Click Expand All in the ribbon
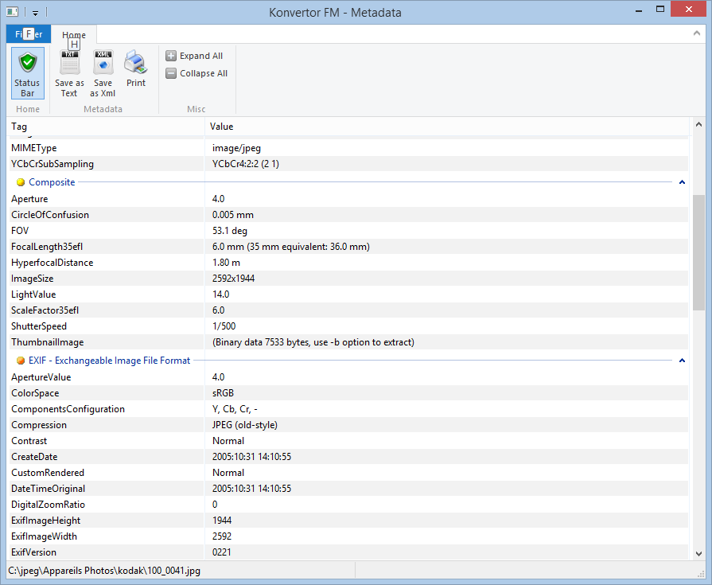Screen dimensions: 712x585 [194, 56]
